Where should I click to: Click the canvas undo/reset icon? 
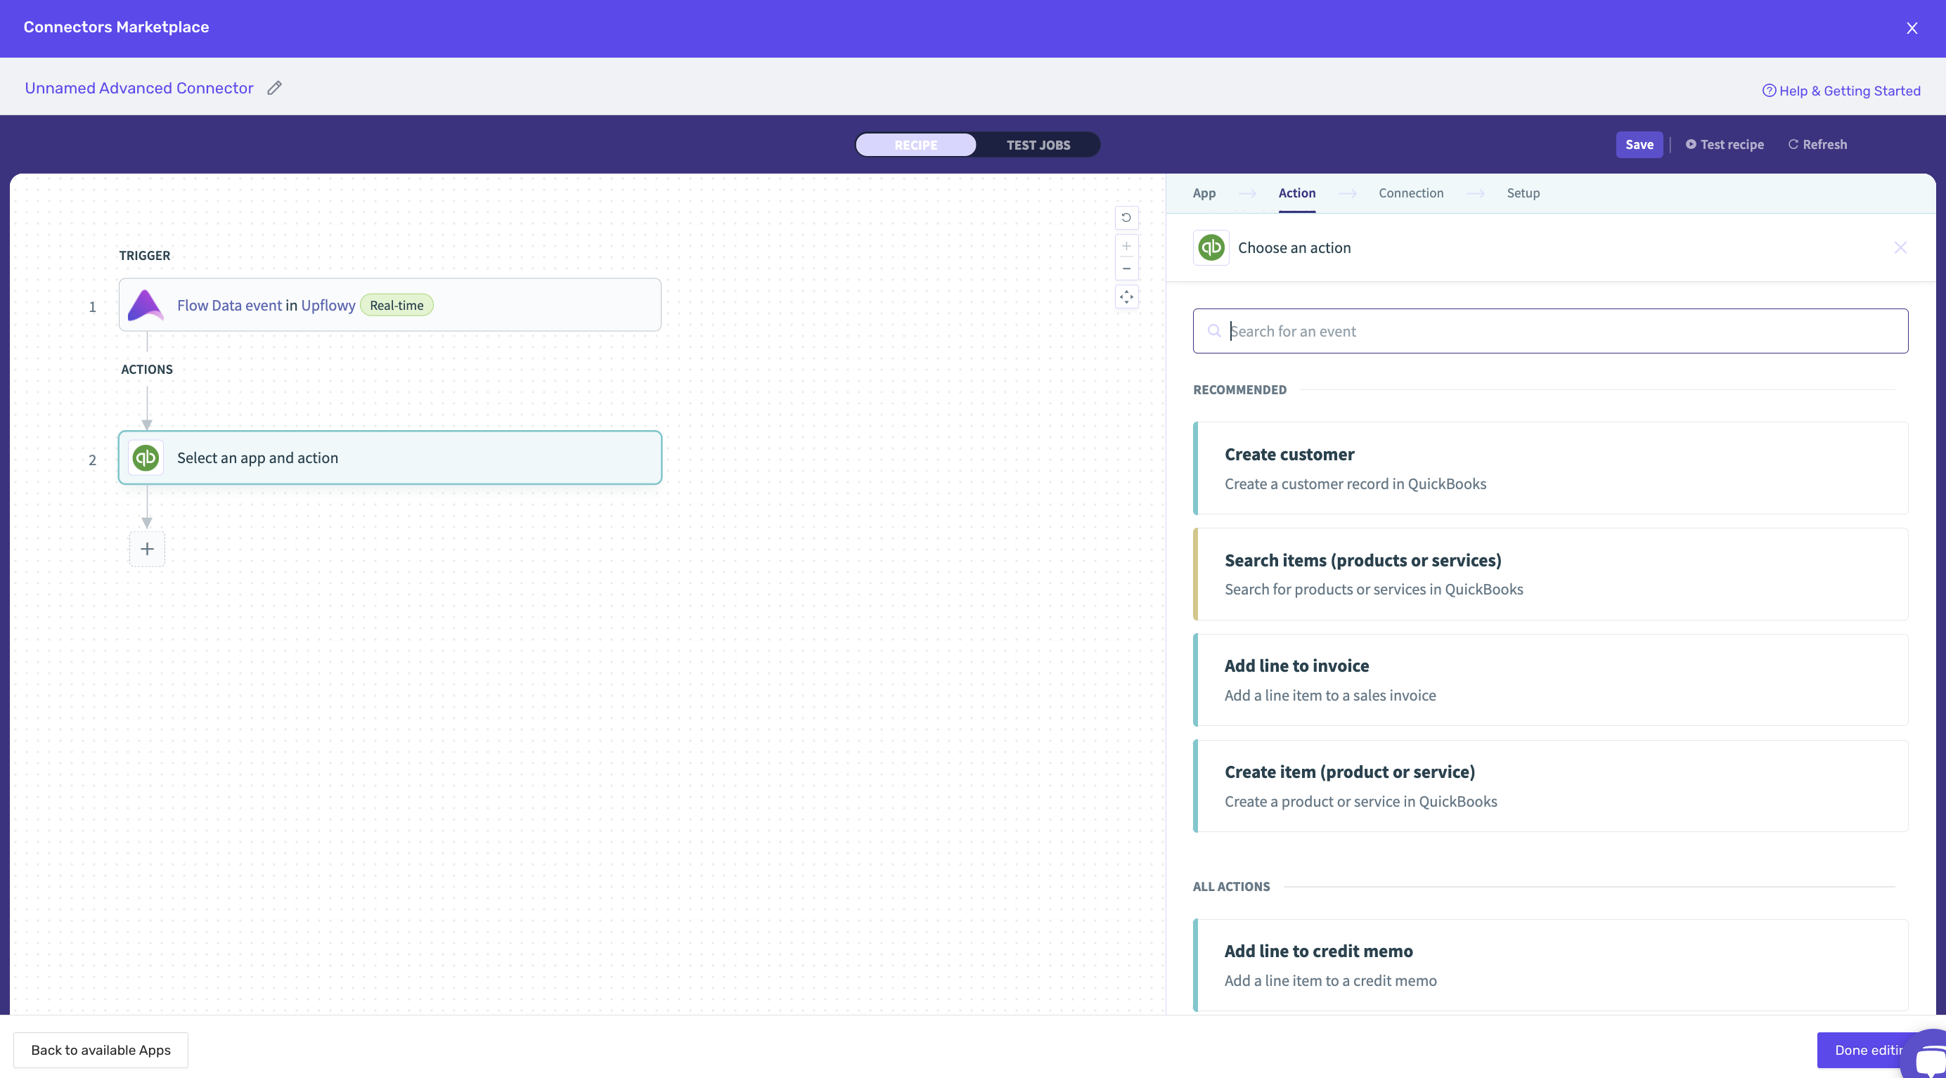[1126, 218]
